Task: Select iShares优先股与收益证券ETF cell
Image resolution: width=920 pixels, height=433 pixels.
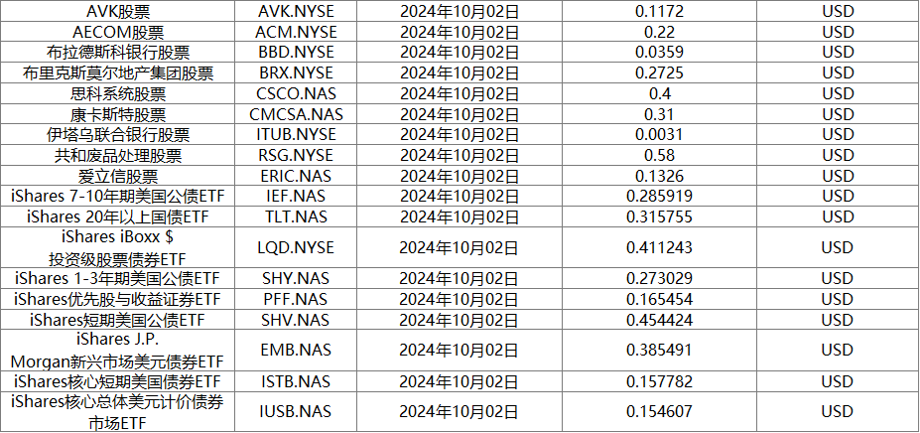Action: 118,299
